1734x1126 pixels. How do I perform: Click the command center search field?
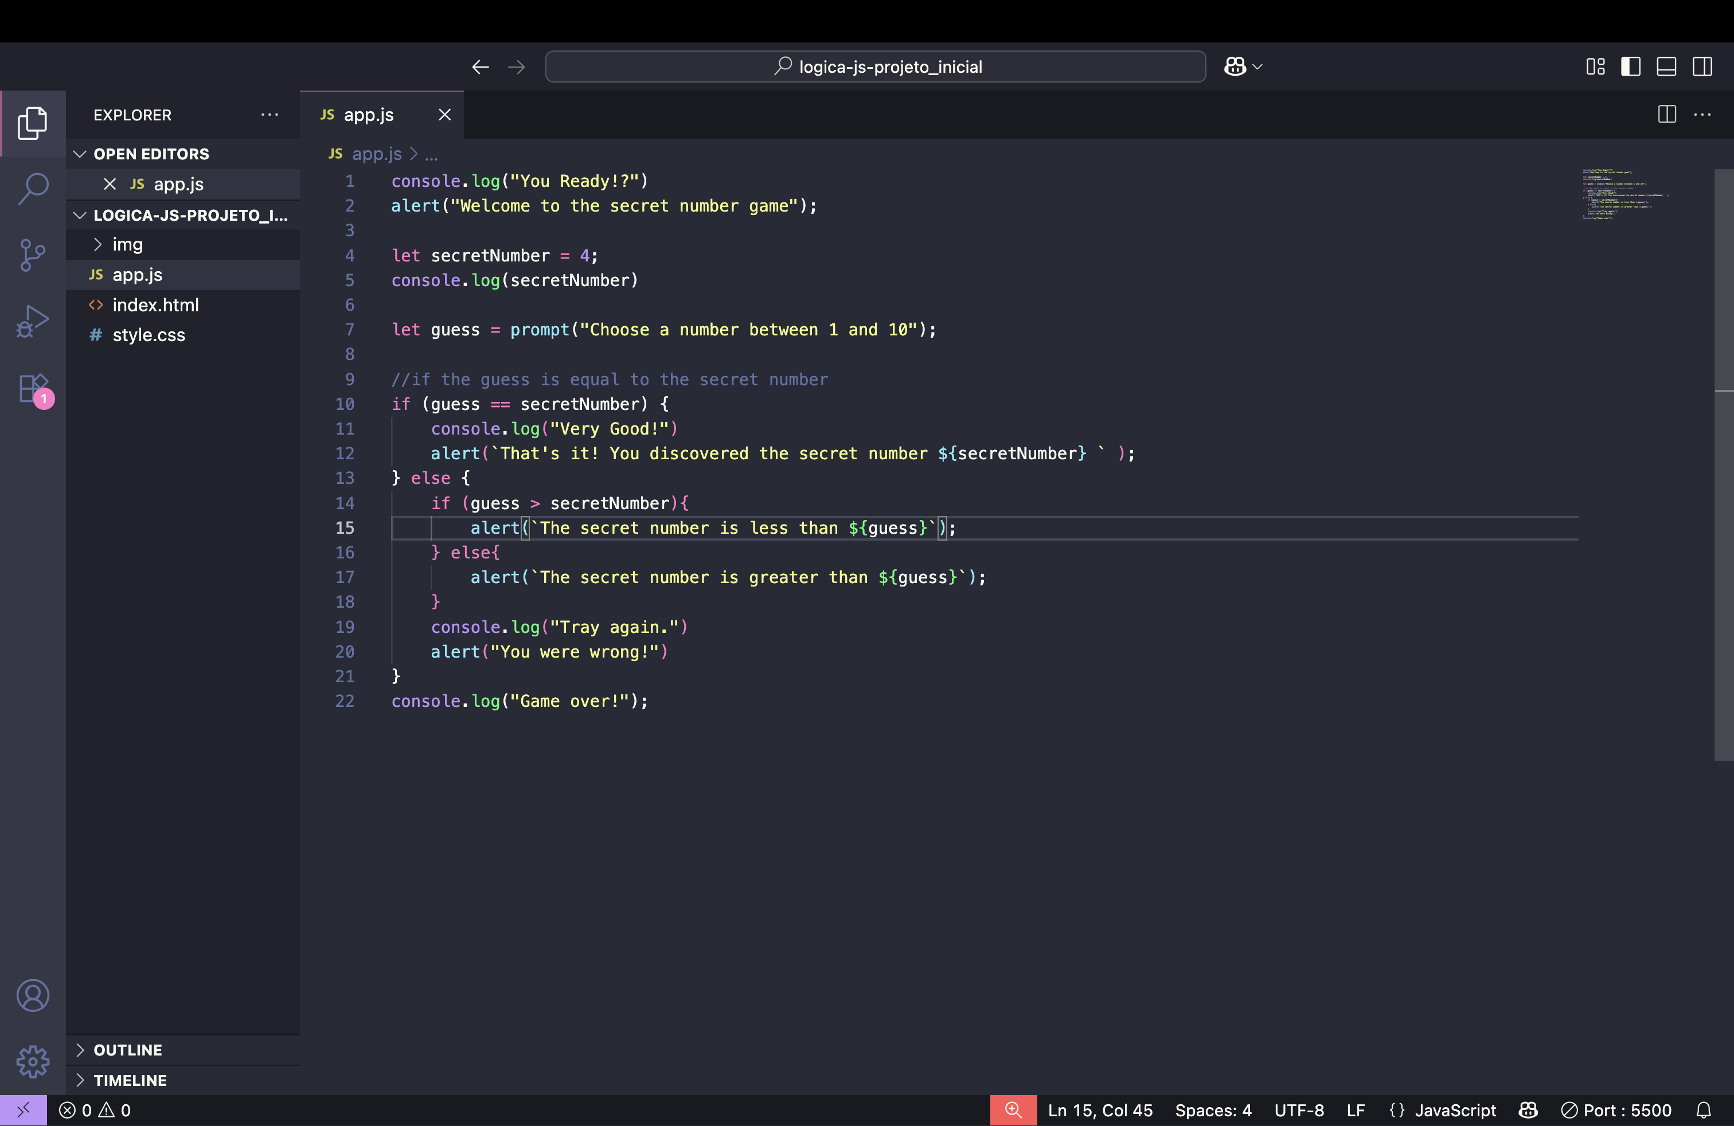click(x=875, y=67)
